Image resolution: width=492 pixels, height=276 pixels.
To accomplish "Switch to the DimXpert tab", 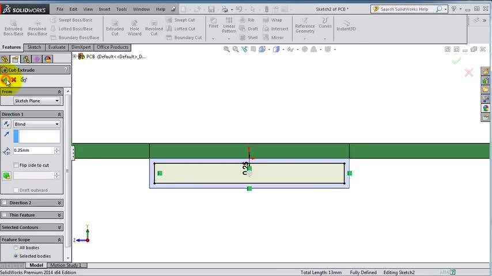I will point(81,47).
